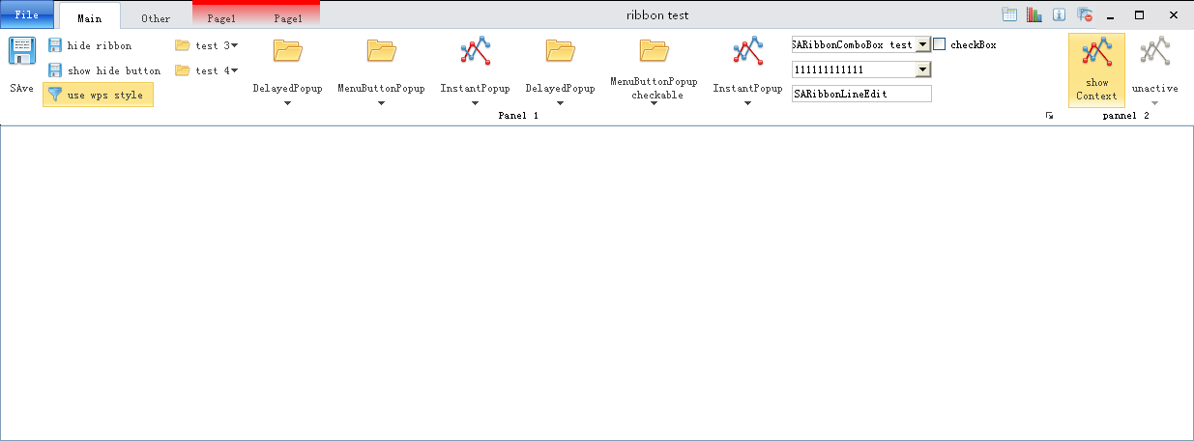Click the test 3 folder icon
The image size is (1194, 441).
[182, 45]
